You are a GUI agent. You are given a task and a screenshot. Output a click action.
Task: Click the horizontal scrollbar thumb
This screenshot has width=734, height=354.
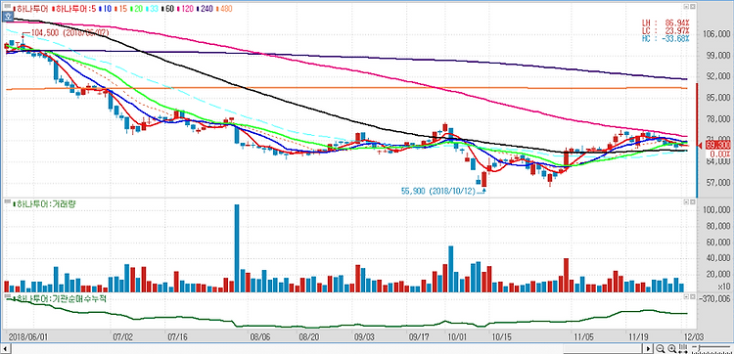coord(604,348)
